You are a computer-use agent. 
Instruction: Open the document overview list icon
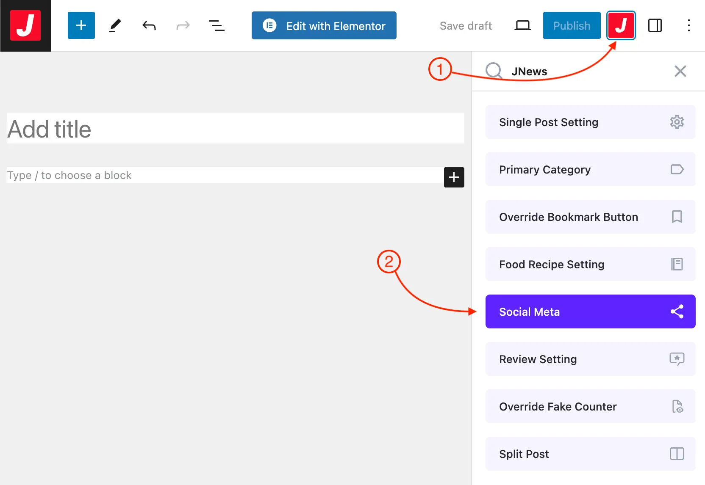click(x=216, y=26)
